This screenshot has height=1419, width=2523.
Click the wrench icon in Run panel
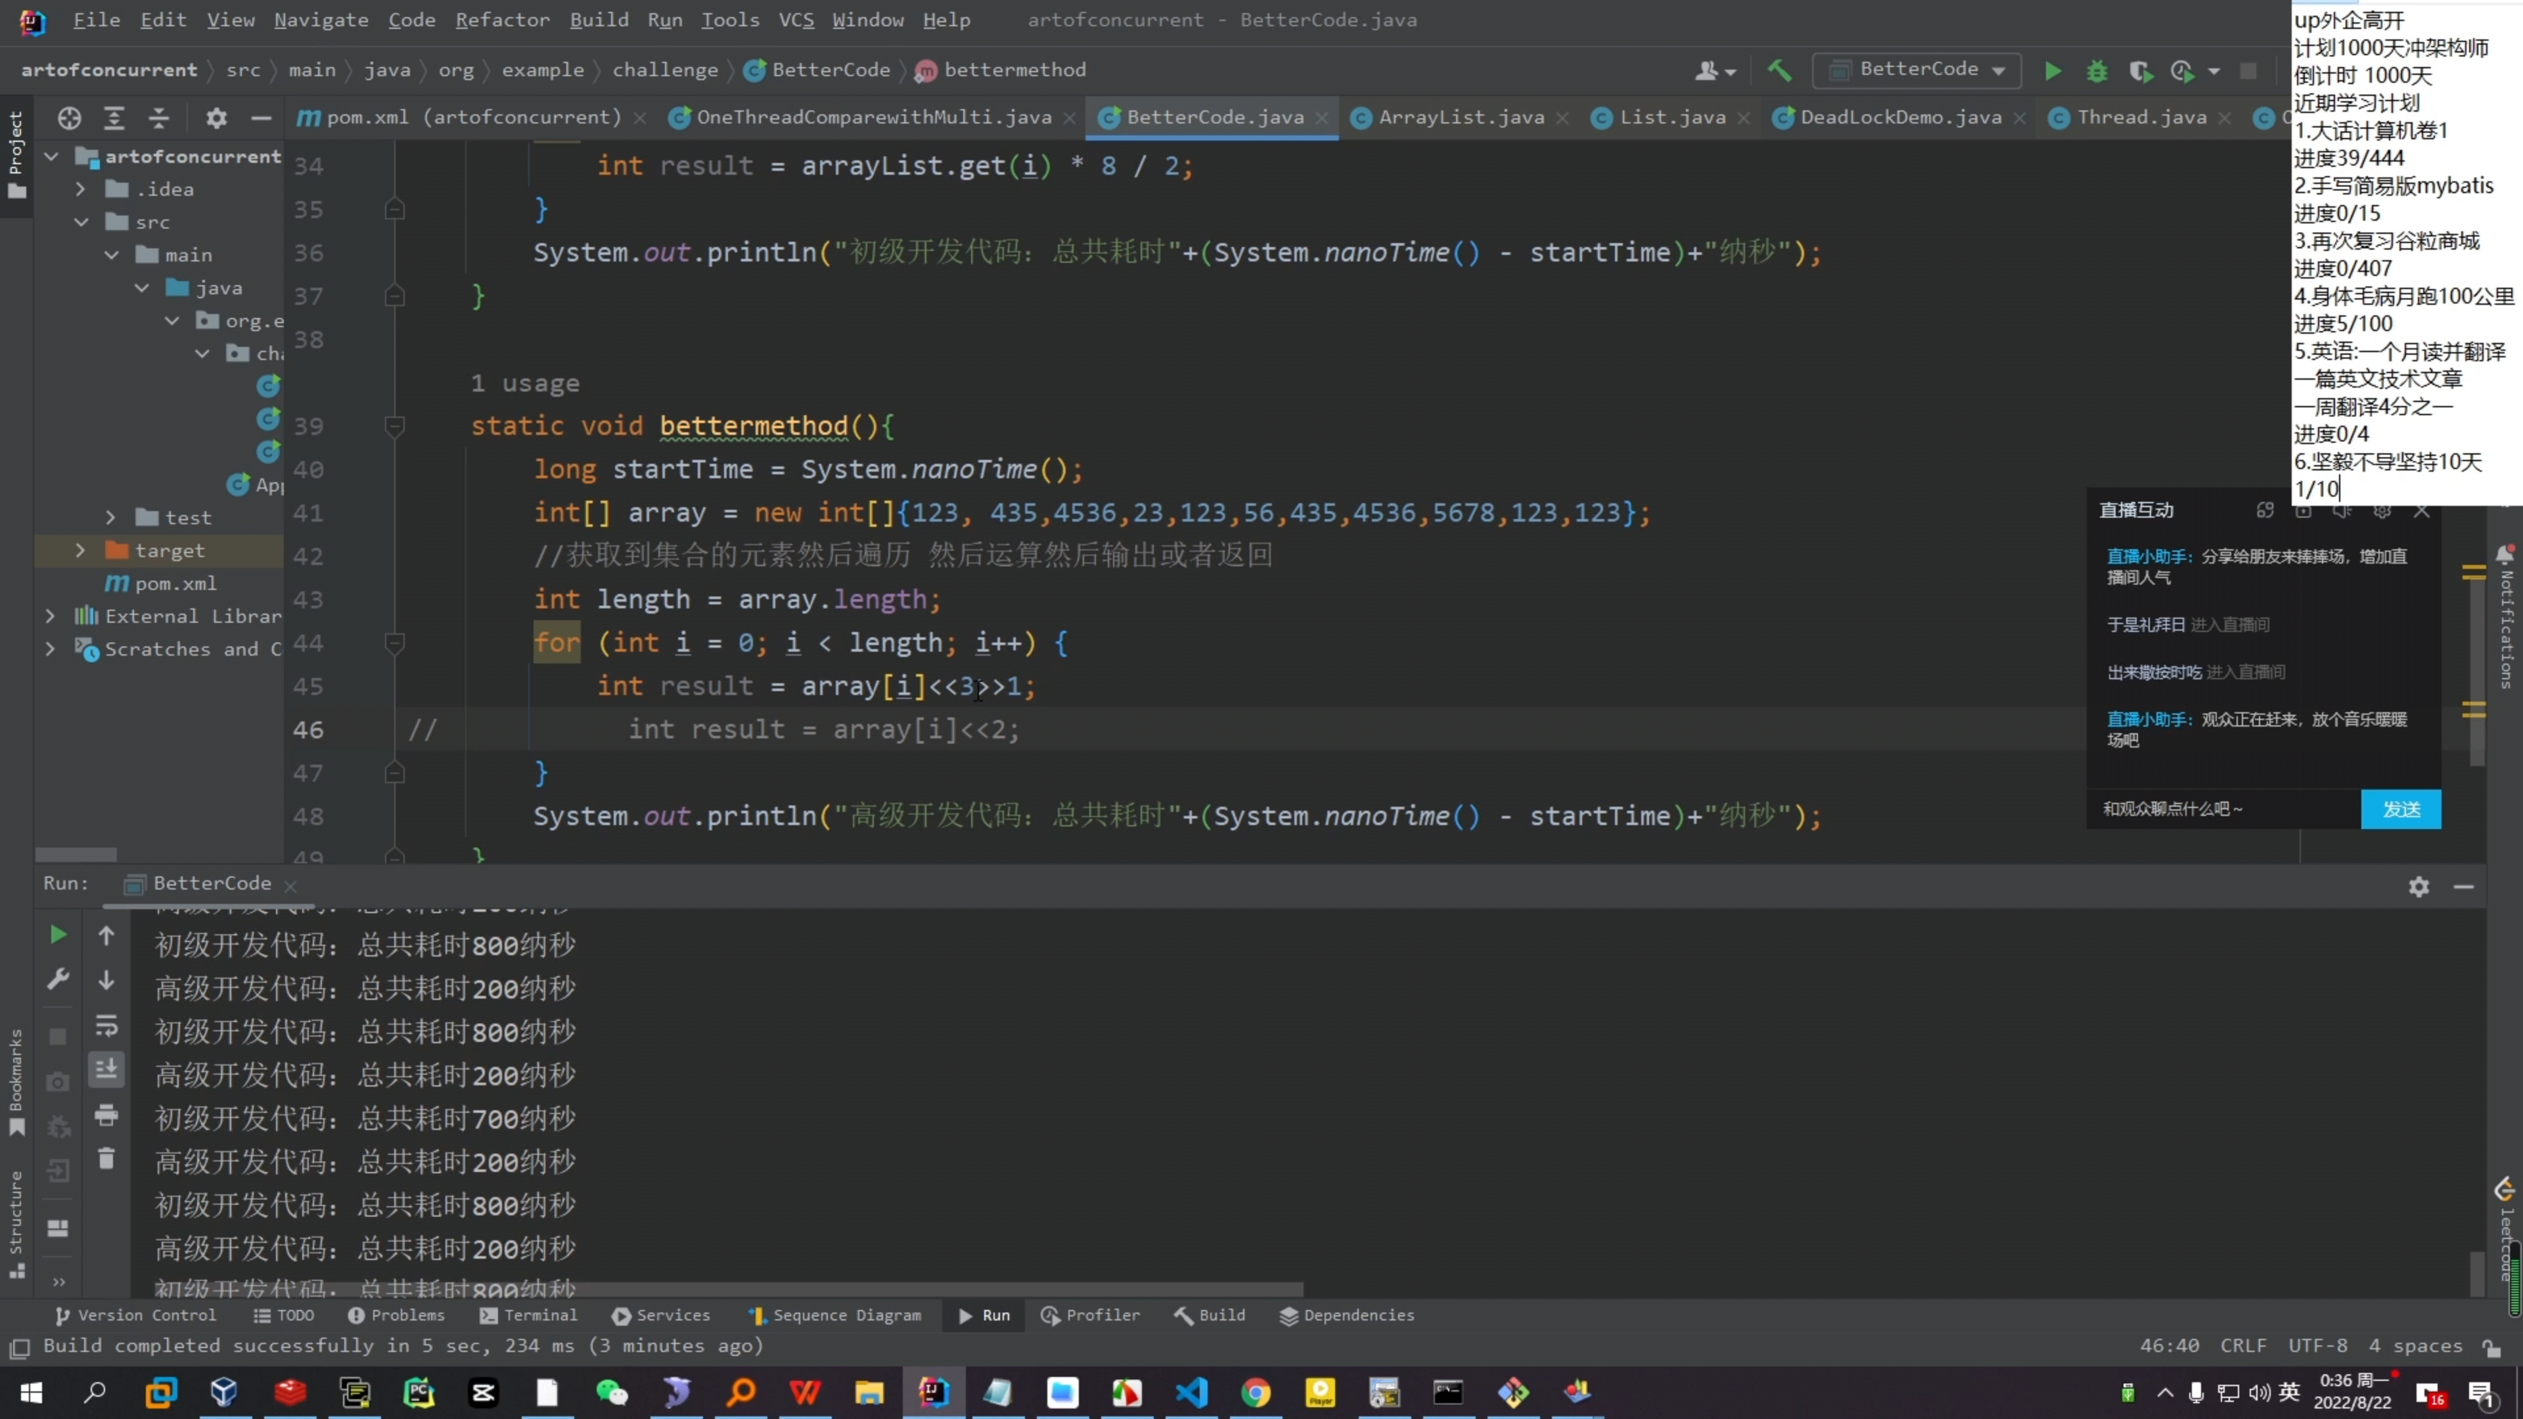[58, 978]
